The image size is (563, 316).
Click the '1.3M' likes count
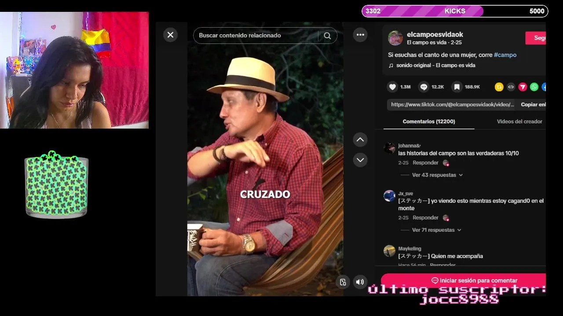(405, 87)
